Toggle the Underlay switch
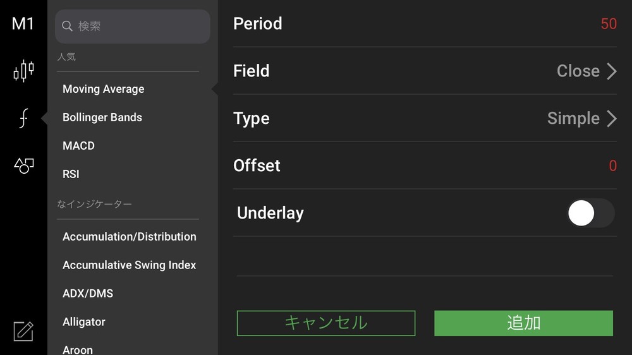 [591, 213]
